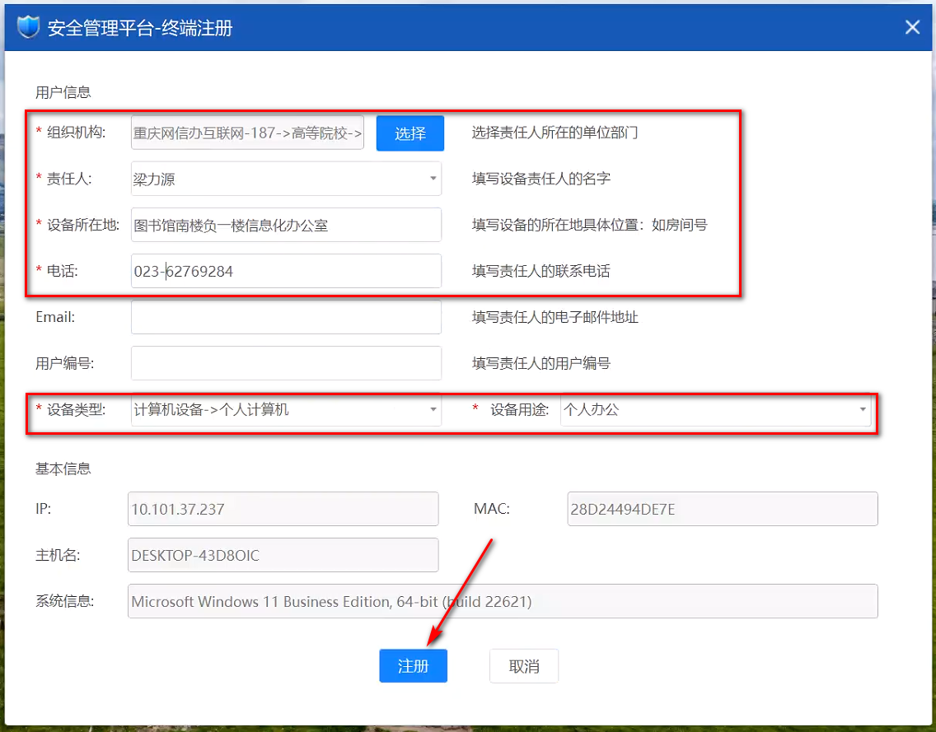Click the 系统信息 field
Image resolution: width=936 pixels, height=732 pixels.
click(502, 601)
